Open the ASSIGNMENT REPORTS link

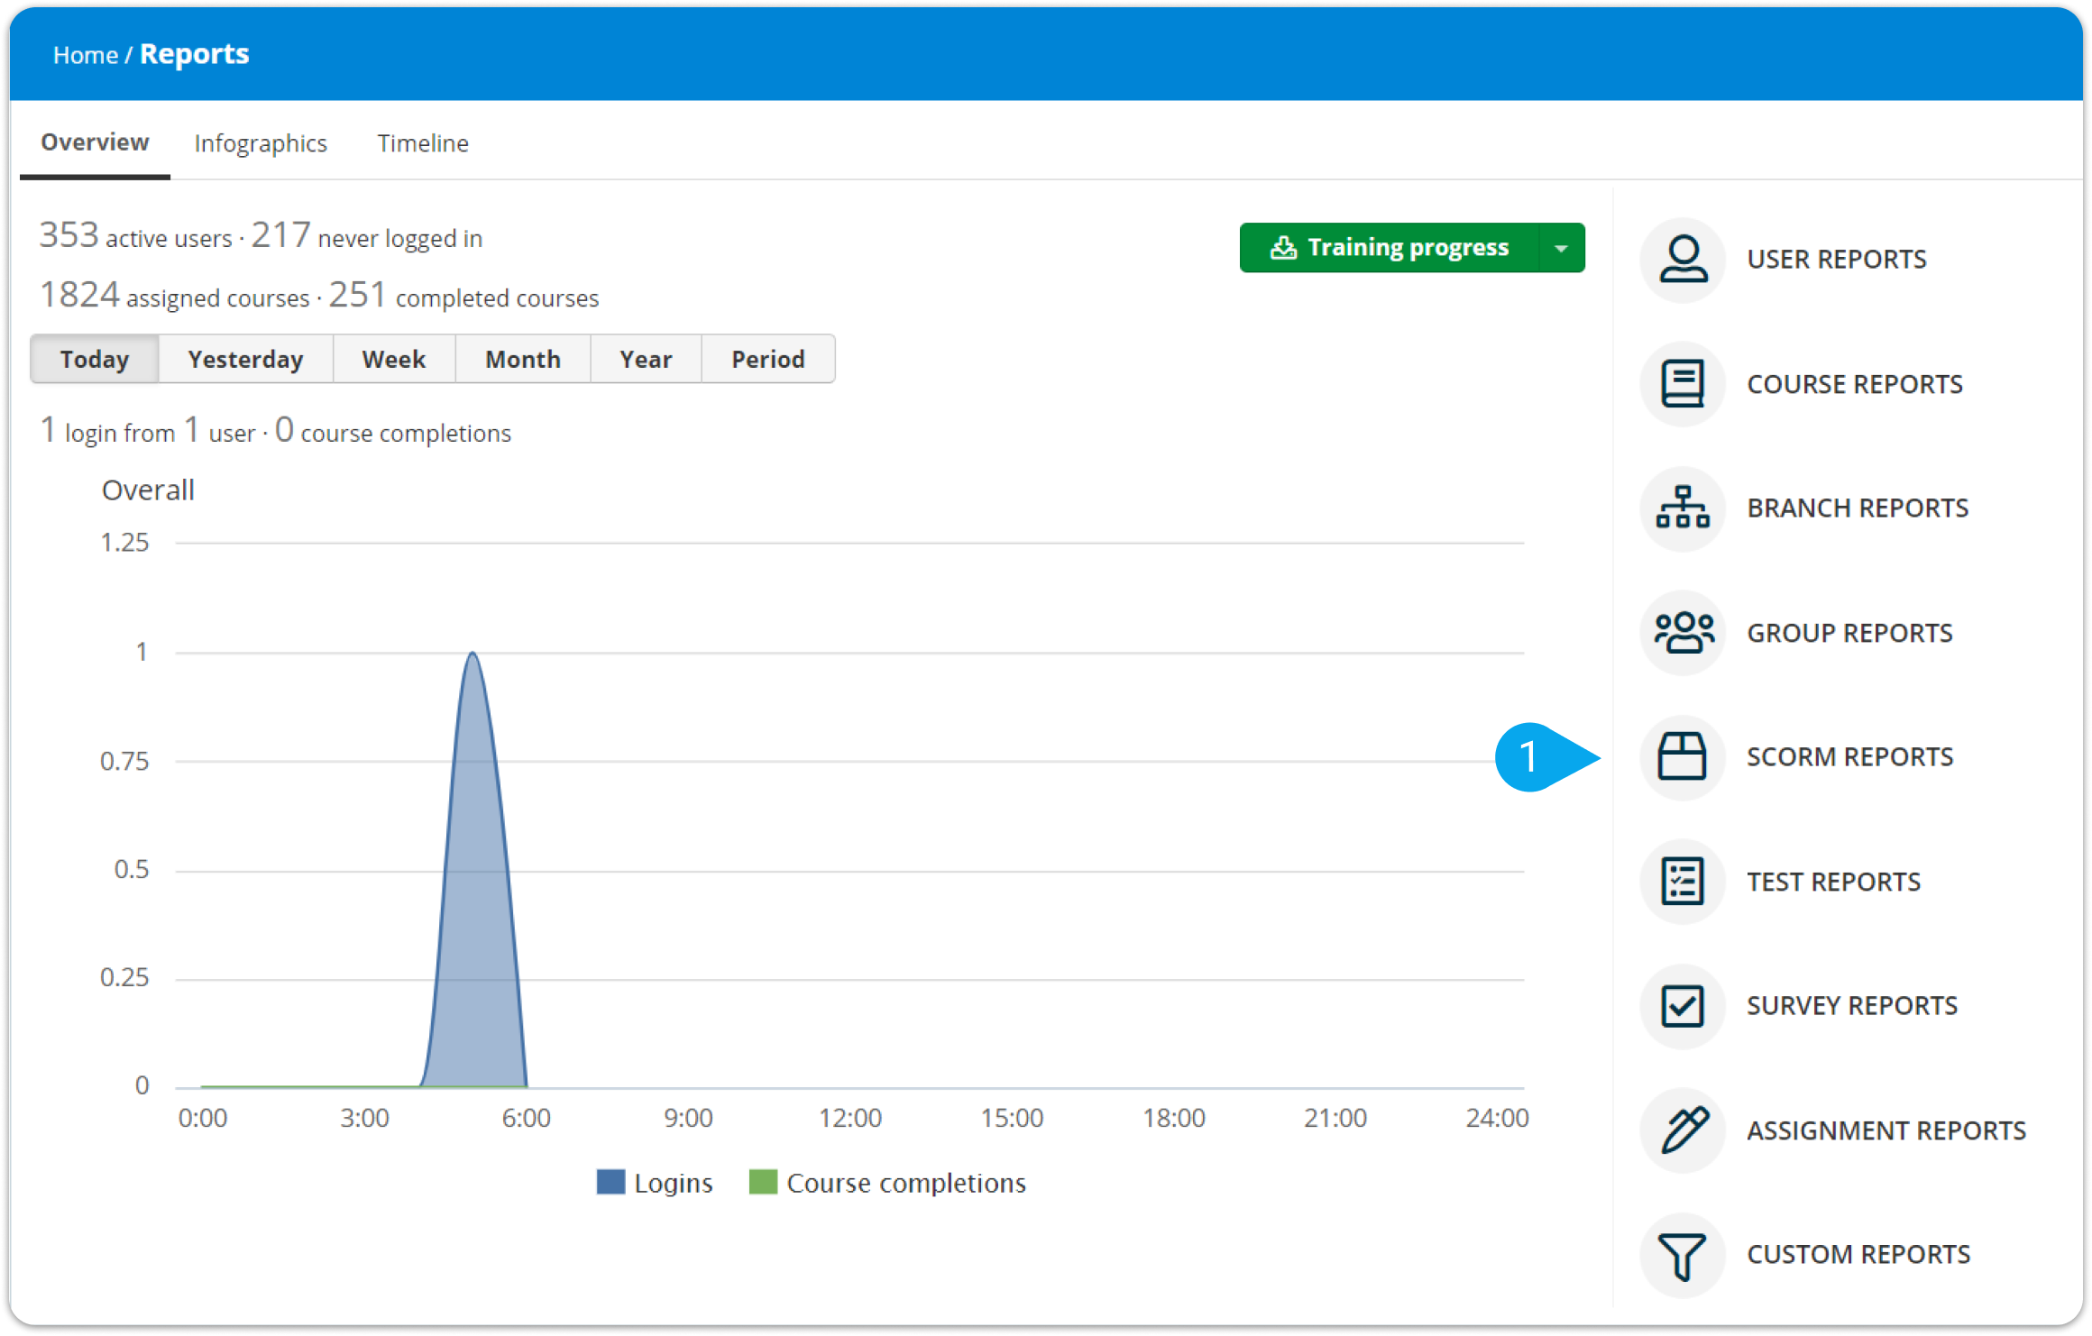1886,1130
